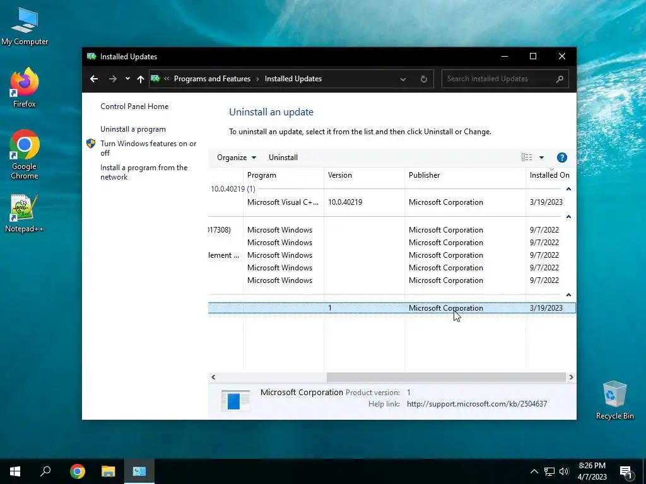Click Programs and Features breadcrumb
The width and height of the screenshot is (646, 484).
click(x=212, y=79)
